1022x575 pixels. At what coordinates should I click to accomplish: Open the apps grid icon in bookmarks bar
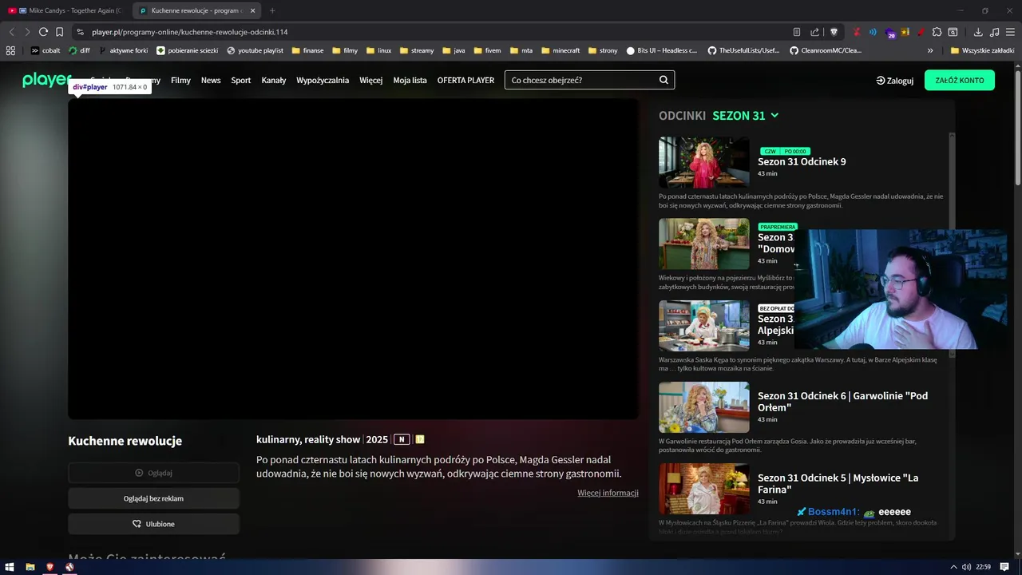tap(10, 50)
